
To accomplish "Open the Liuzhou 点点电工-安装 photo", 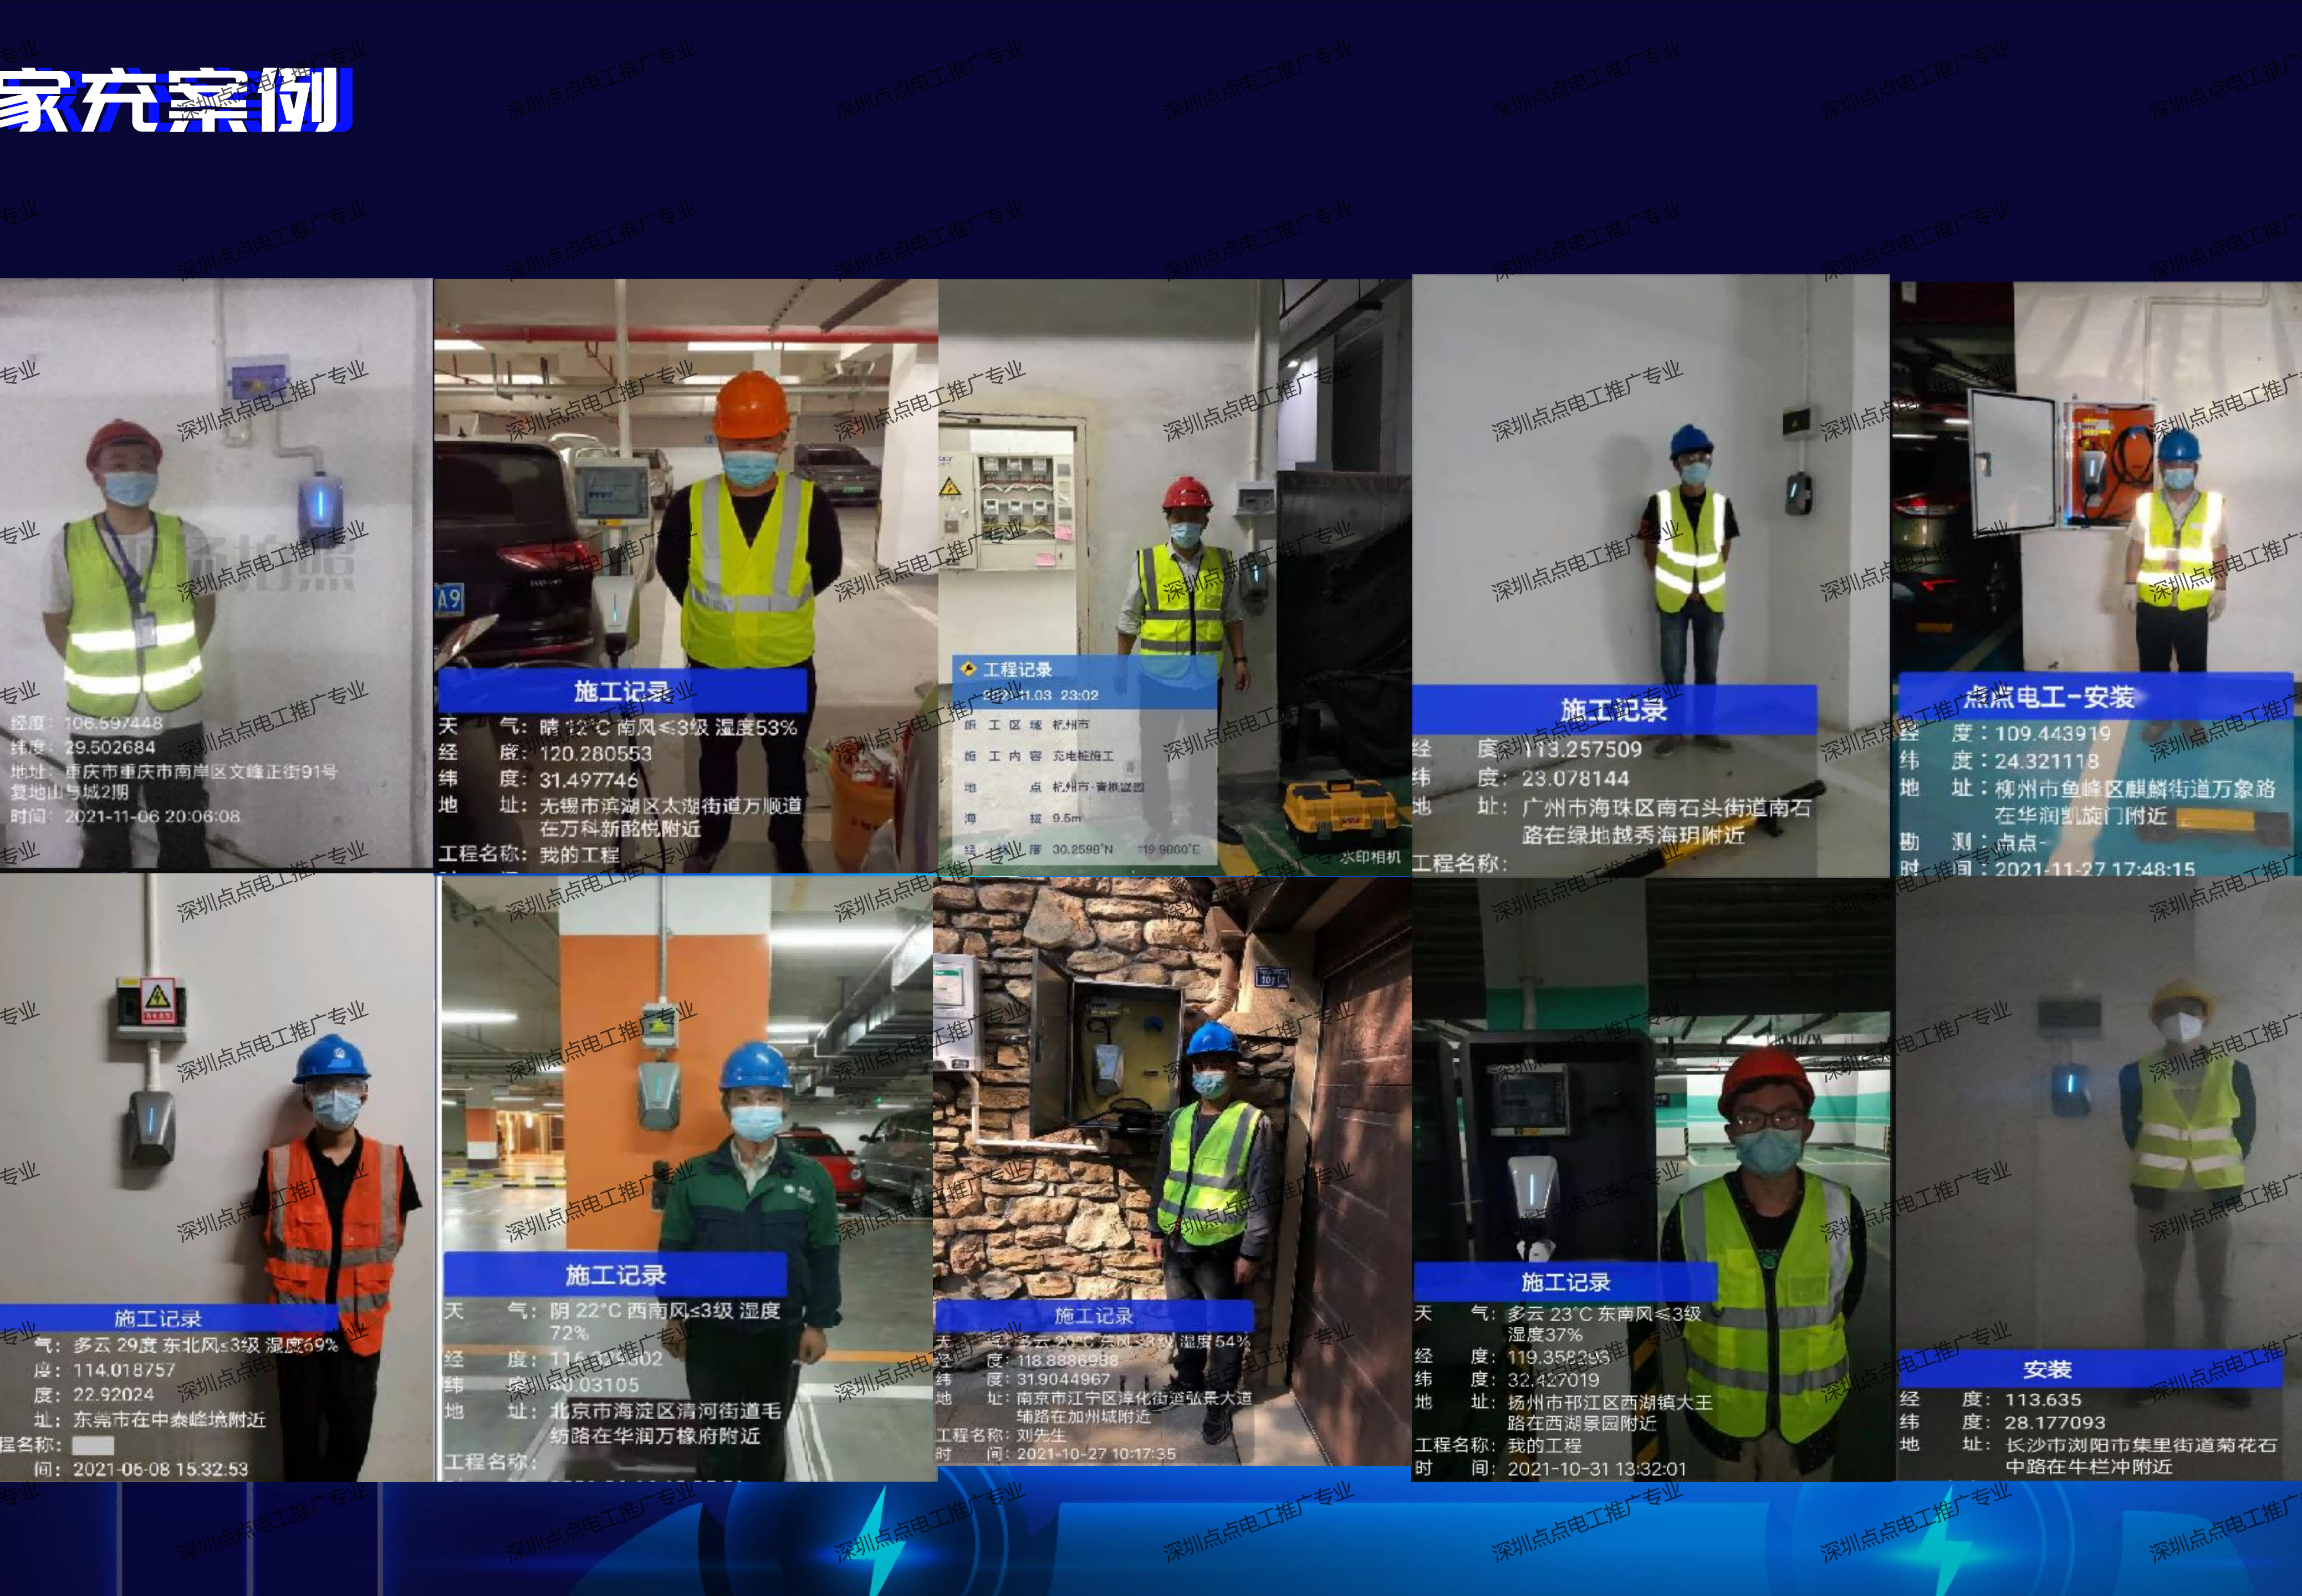I will (x=2096, y=579).
